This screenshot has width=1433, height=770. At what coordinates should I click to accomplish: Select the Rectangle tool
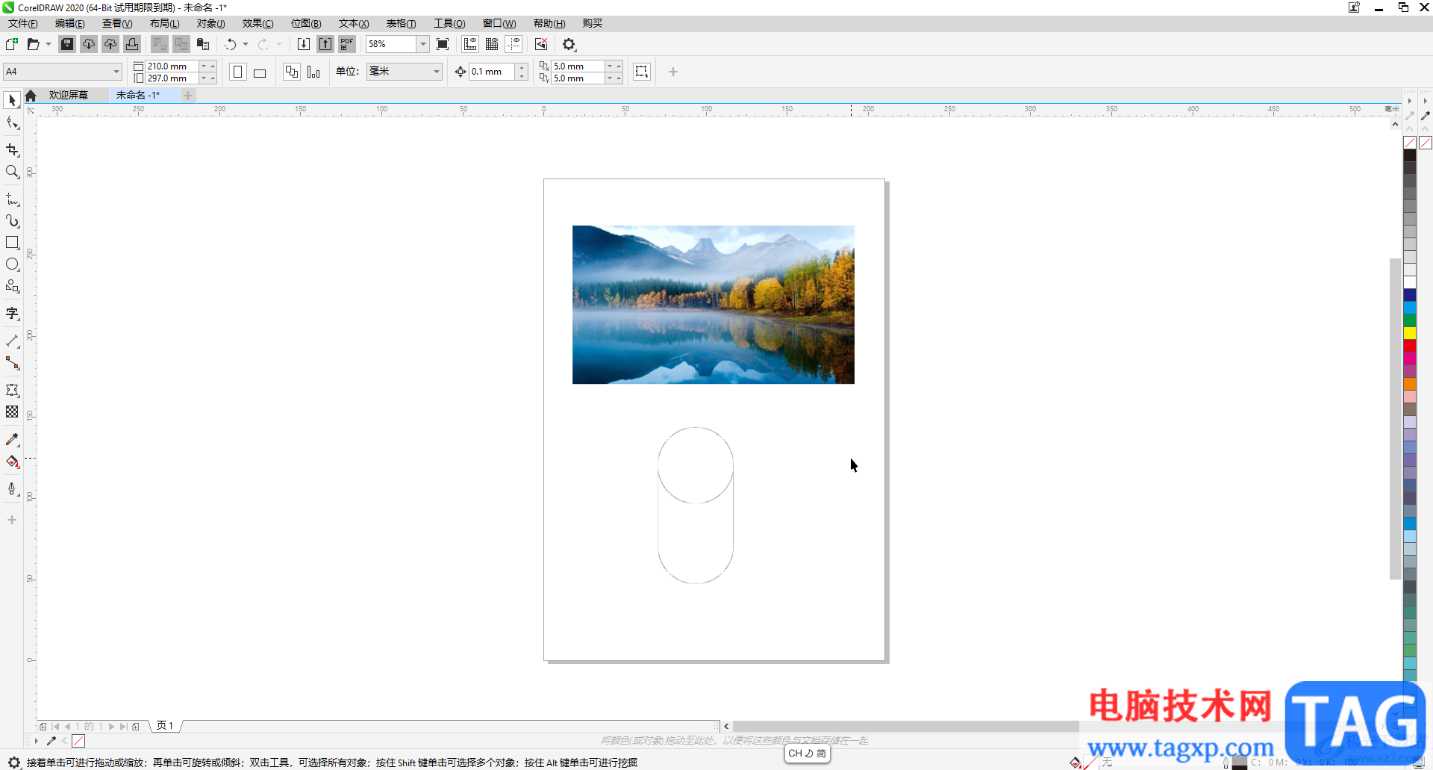point(12,243)
